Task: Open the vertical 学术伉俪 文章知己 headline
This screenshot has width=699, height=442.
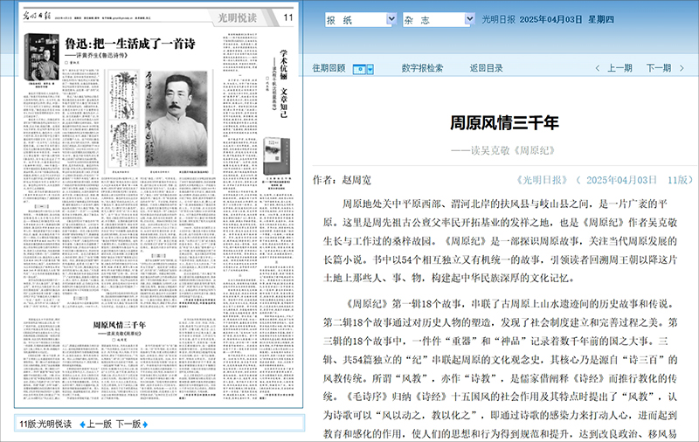Action: [x=283, y=83]
